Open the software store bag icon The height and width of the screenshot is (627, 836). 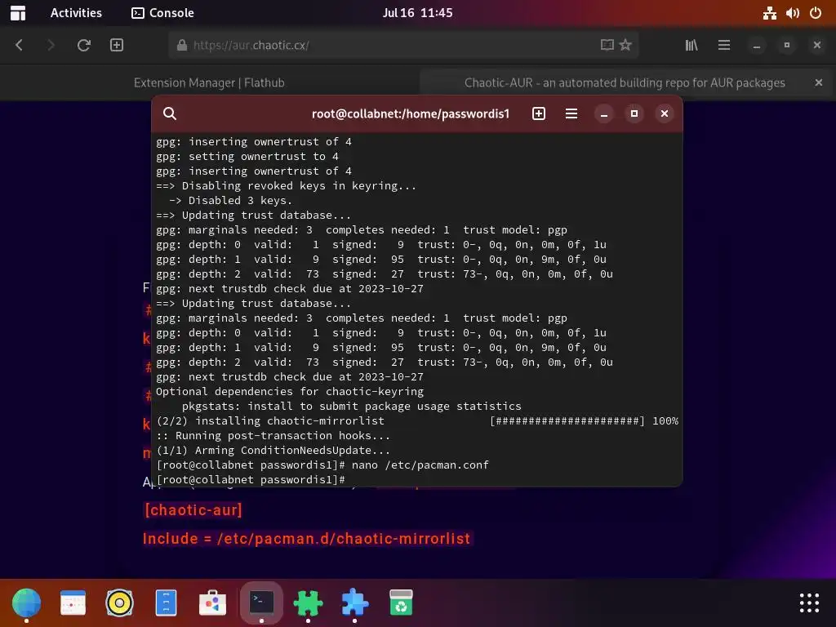213,603
